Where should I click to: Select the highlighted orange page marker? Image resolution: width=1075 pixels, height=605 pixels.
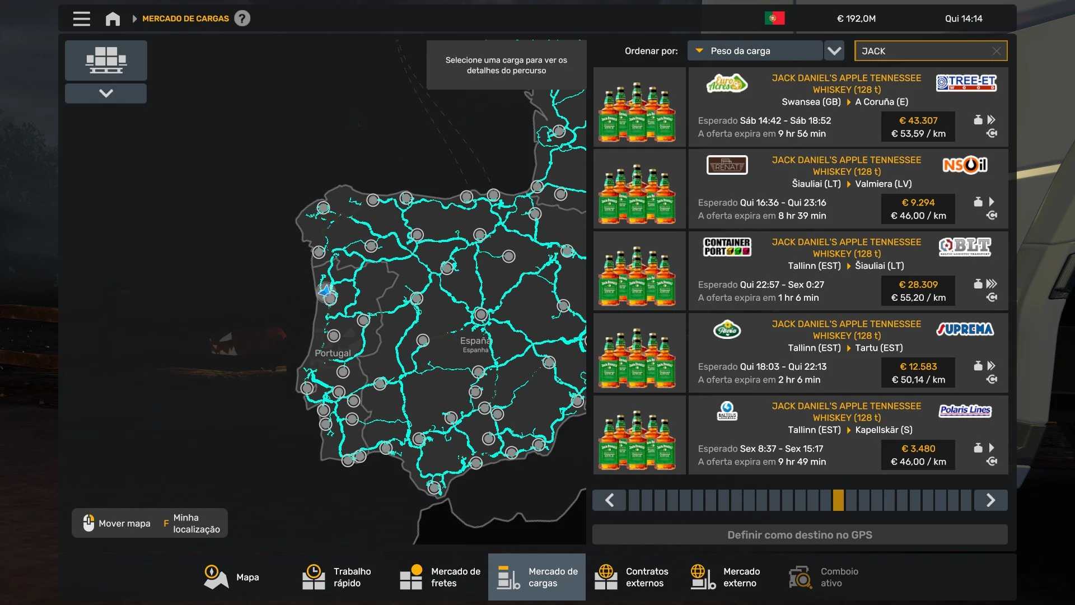838,500
